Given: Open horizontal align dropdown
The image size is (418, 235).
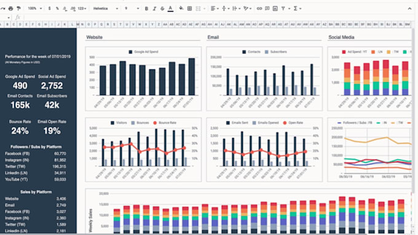Looking at the screenshot, I should click(x=215, y=9).
